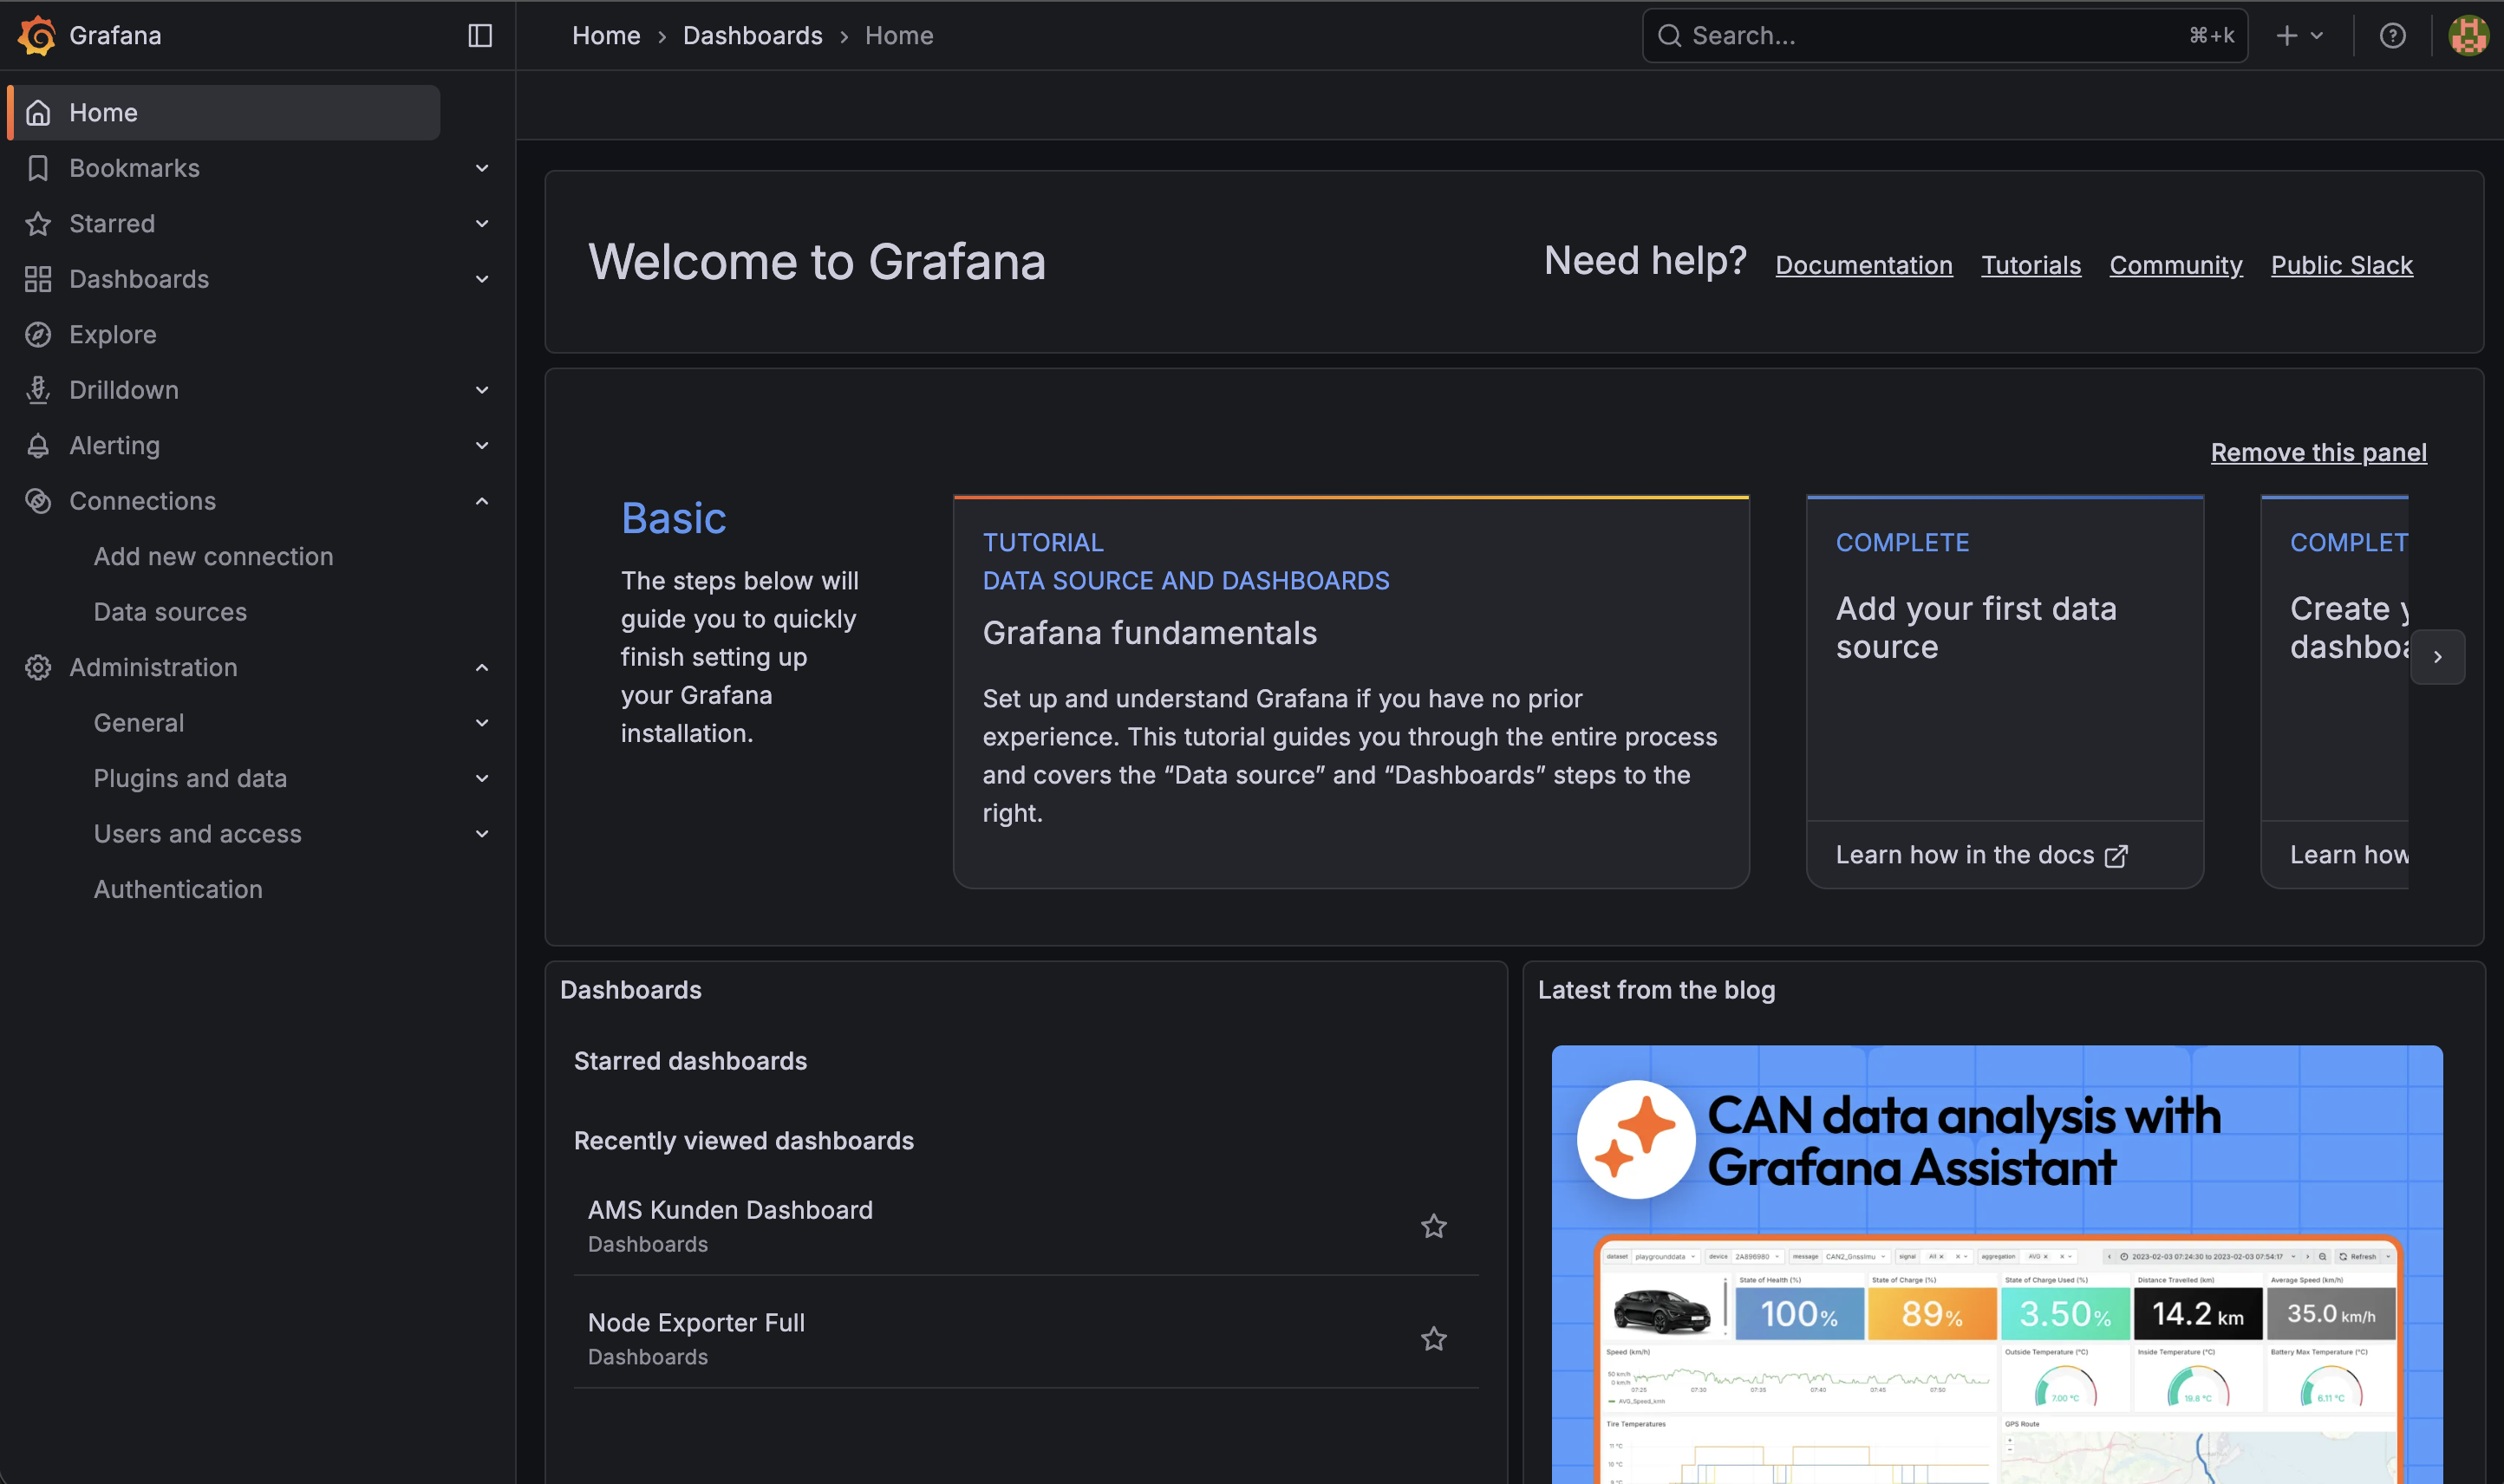Viewport: 2504px width, 1484px height.
Task: Select the Connections plug icon in sidebar
Action: [x=38, y=501]
